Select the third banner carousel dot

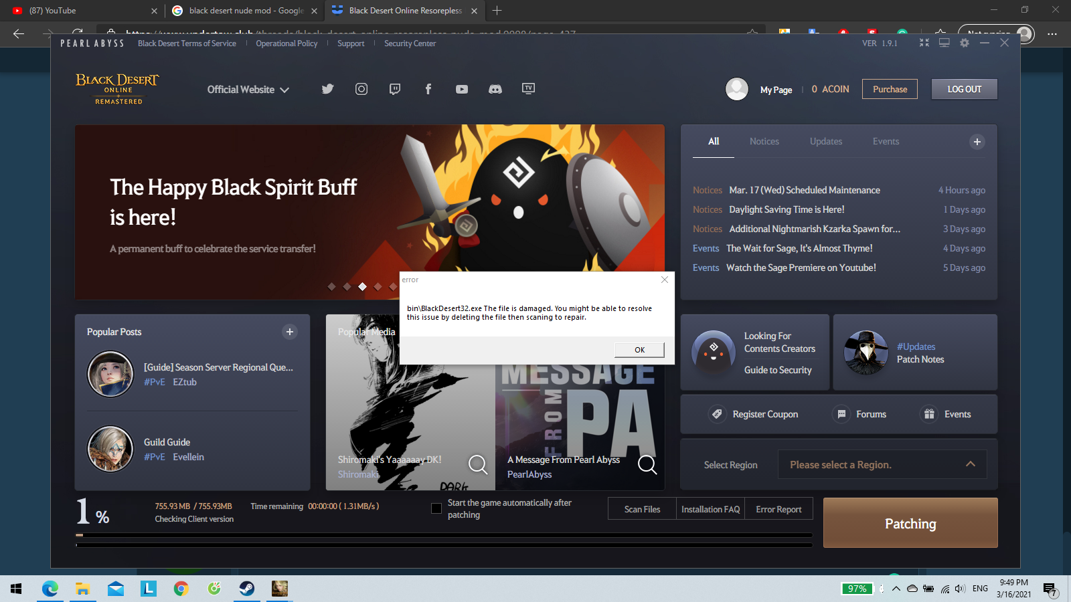[x=362, y=287]
